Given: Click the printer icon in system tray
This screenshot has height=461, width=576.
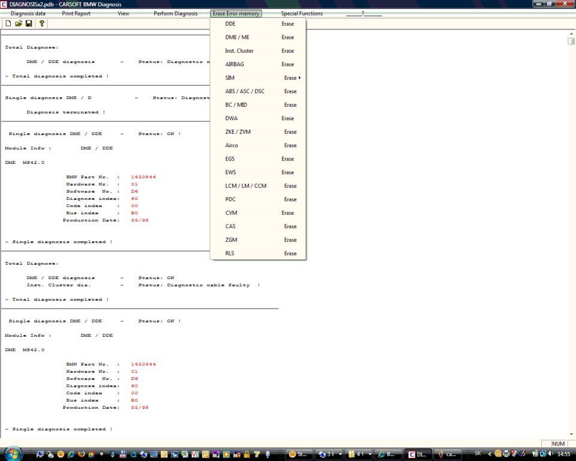Looking at the screenshot, I should click(506, 454).
